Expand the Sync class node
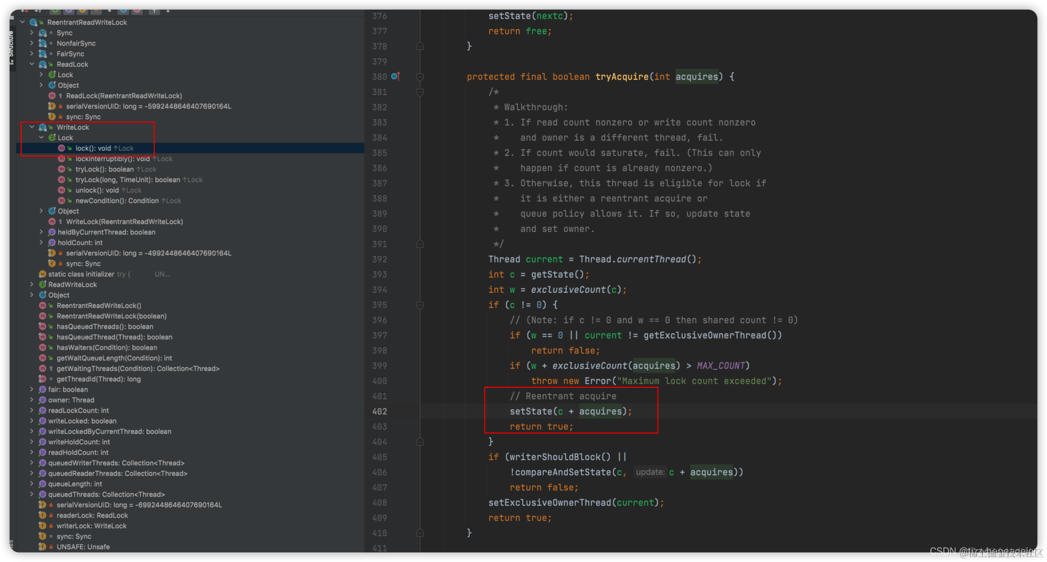Image resolution: width=1047 pixels, height=562 pixels. pos(32,33)
